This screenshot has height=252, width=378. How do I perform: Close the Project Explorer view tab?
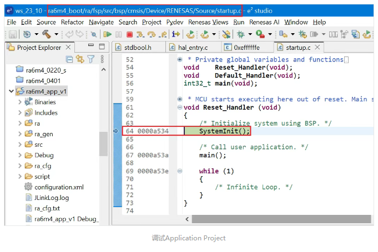click(68, 47)
